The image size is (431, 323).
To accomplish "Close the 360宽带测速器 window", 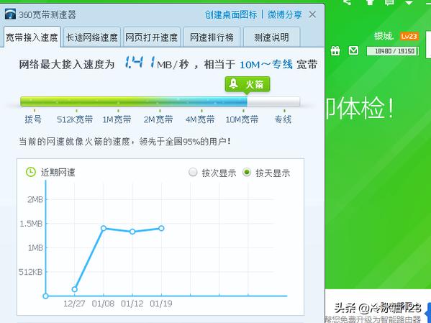I will 312,14.
